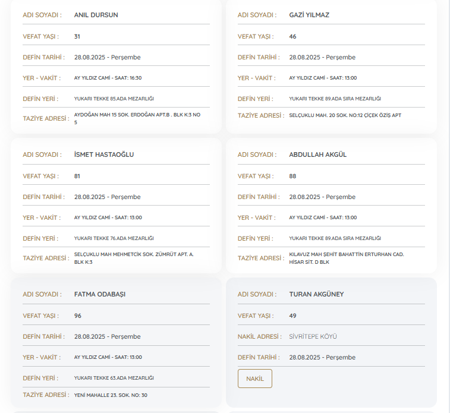This screenshot has width=450, height=413.
Task: Click Turan Akgüney's burial date
Action: [322, 357]
